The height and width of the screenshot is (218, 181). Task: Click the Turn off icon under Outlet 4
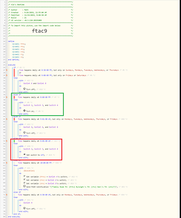[x=24, y=208]
